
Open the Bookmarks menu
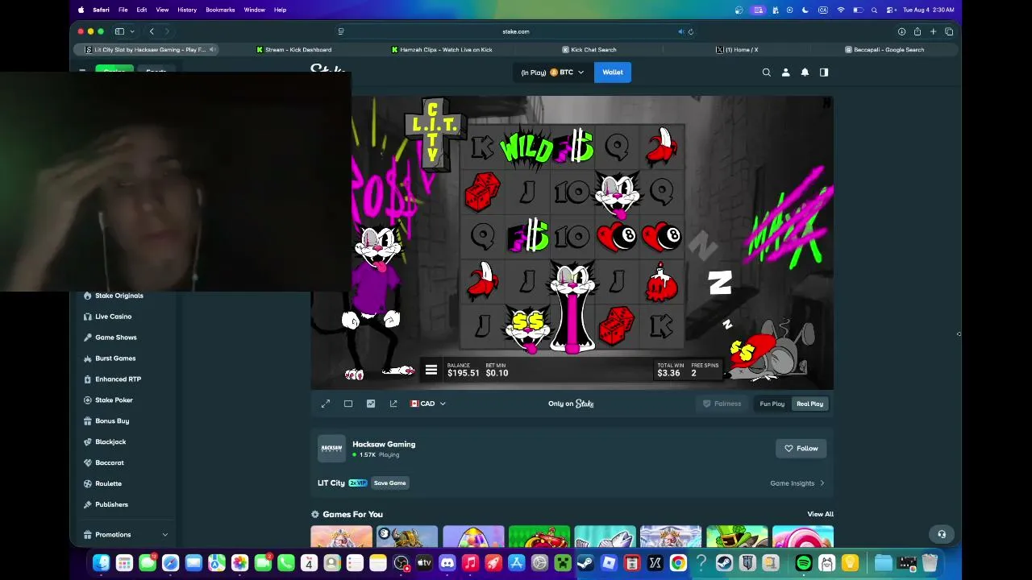pyautogui.click(x=220, y=10)
